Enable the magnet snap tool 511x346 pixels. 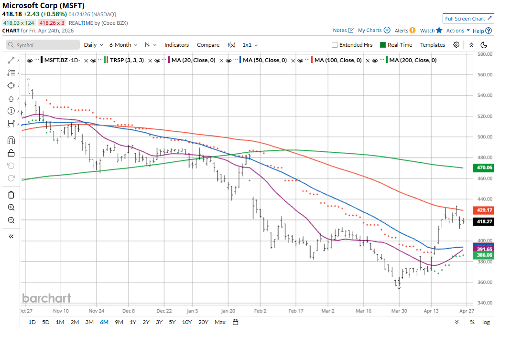pyautogui.click(x=11, y=140)
